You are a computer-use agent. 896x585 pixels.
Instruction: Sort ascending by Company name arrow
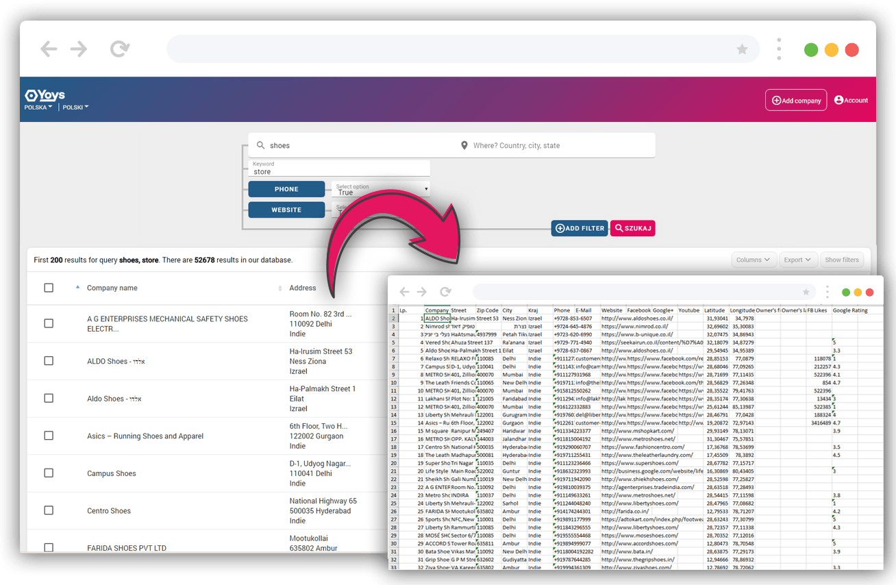coord(77,287)
